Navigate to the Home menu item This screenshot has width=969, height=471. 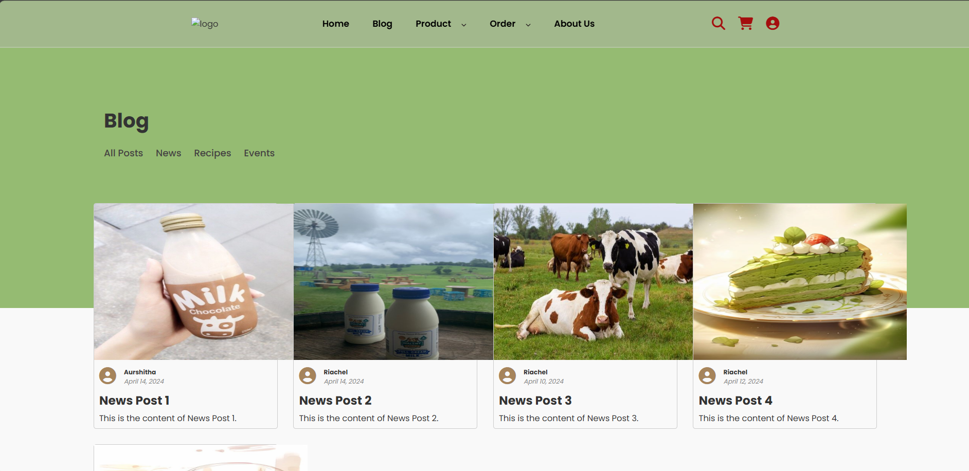click(x=335, y=24)
